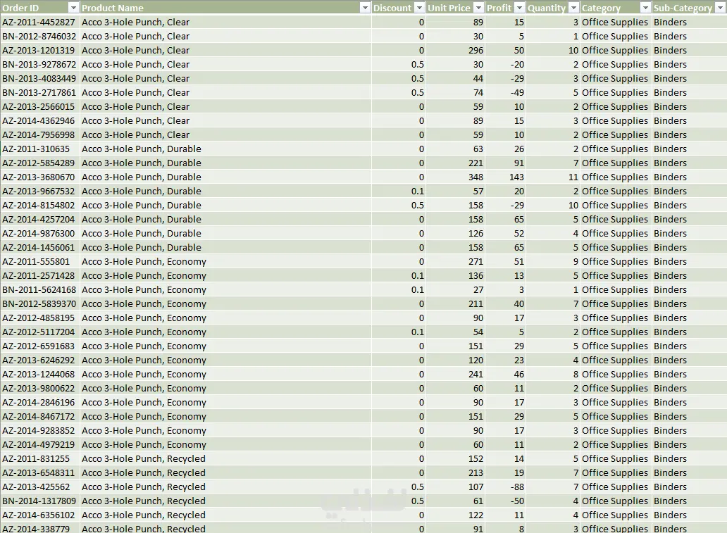Select cell AZ-2014-4979219

pos(39,445)
